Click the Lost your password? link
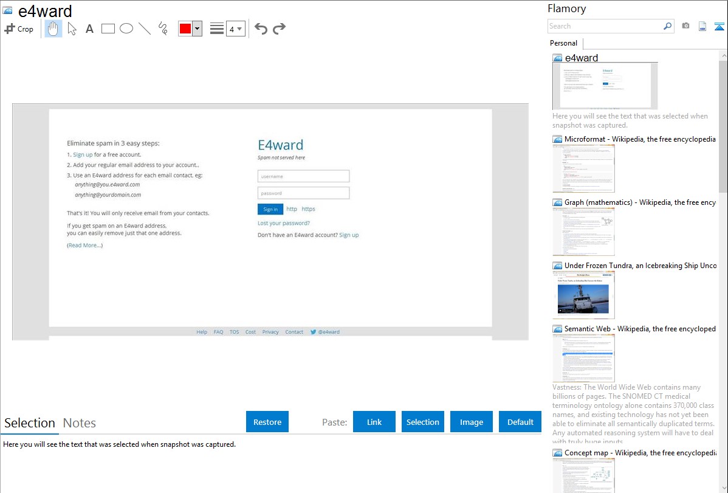Viewport: 728px width, 493px height. [284, 223]
